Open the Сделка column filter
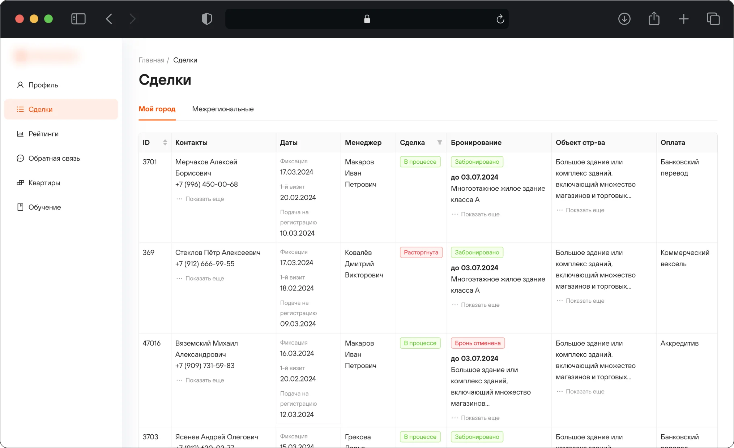This screenshot has height=448, width=734. pos(439,142)
